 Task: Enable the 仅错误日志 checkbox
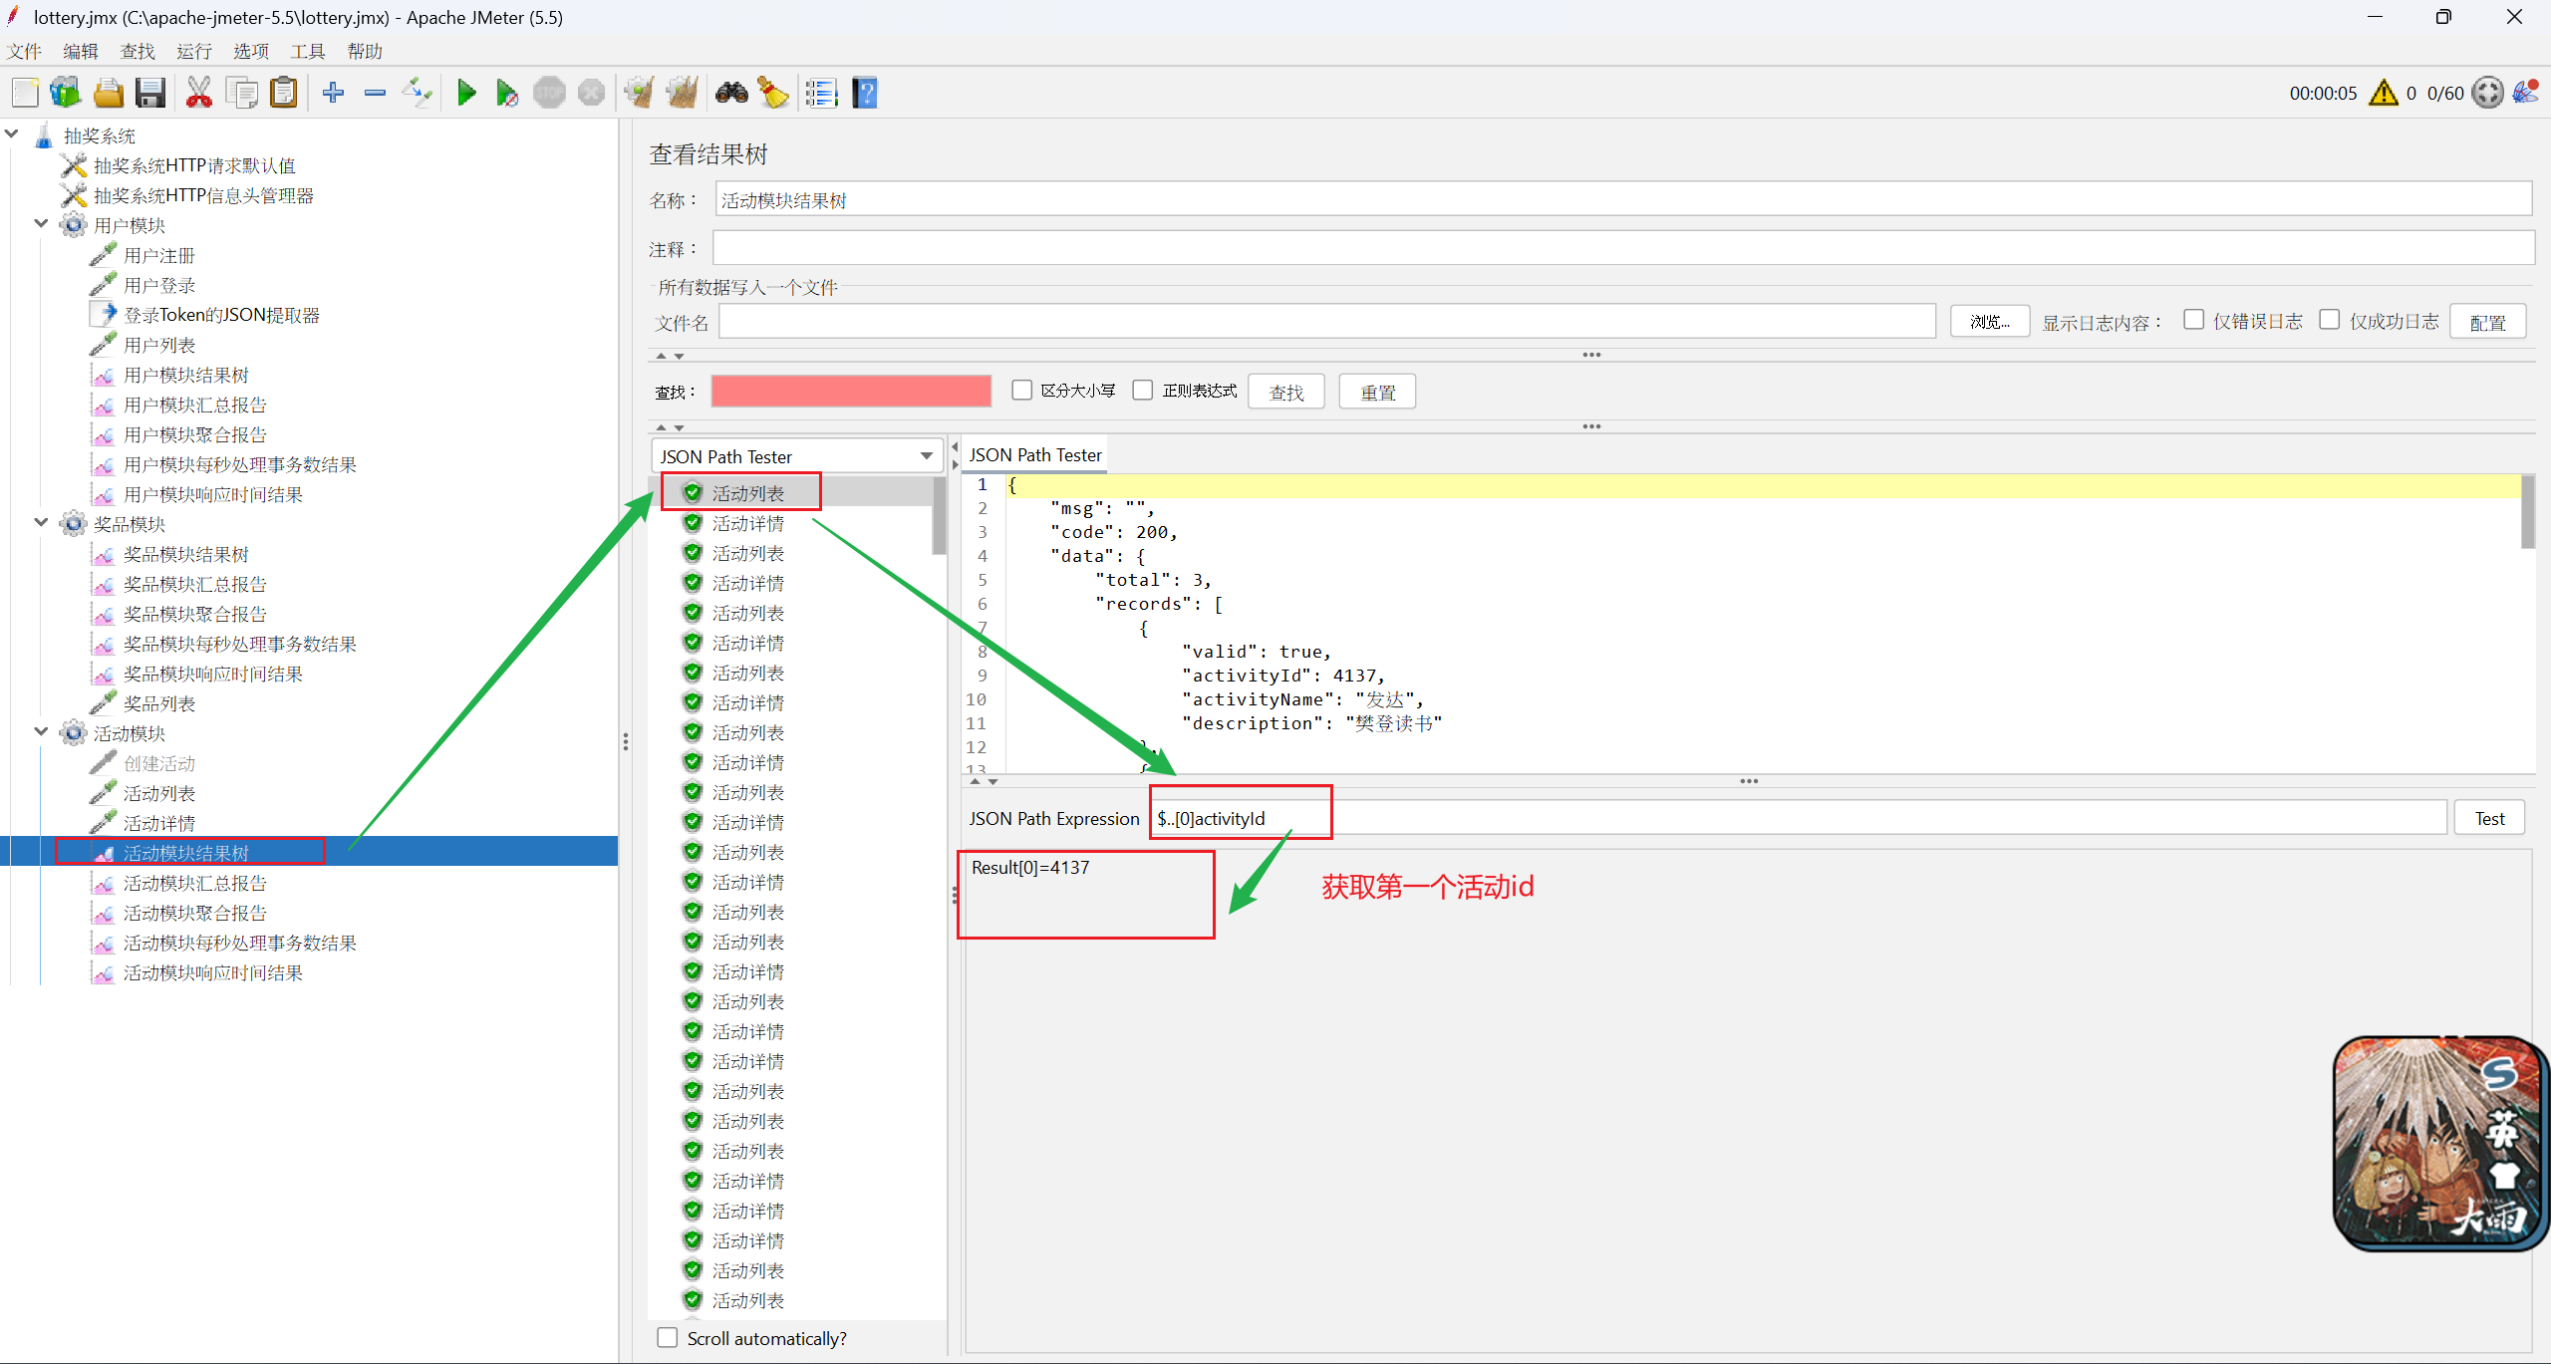[2193, 320]
